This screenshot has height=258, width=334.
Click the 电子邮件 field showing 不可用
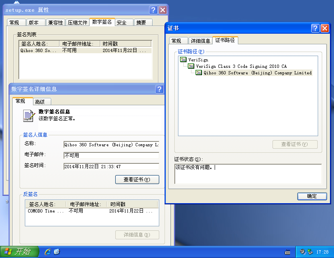(x=111, y=156)
